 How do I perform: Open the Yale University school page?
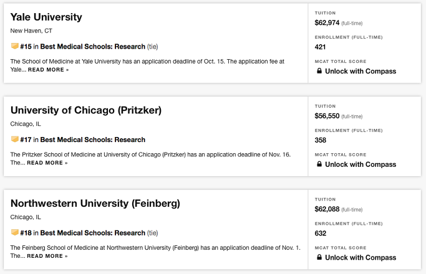tap(46, 17)
